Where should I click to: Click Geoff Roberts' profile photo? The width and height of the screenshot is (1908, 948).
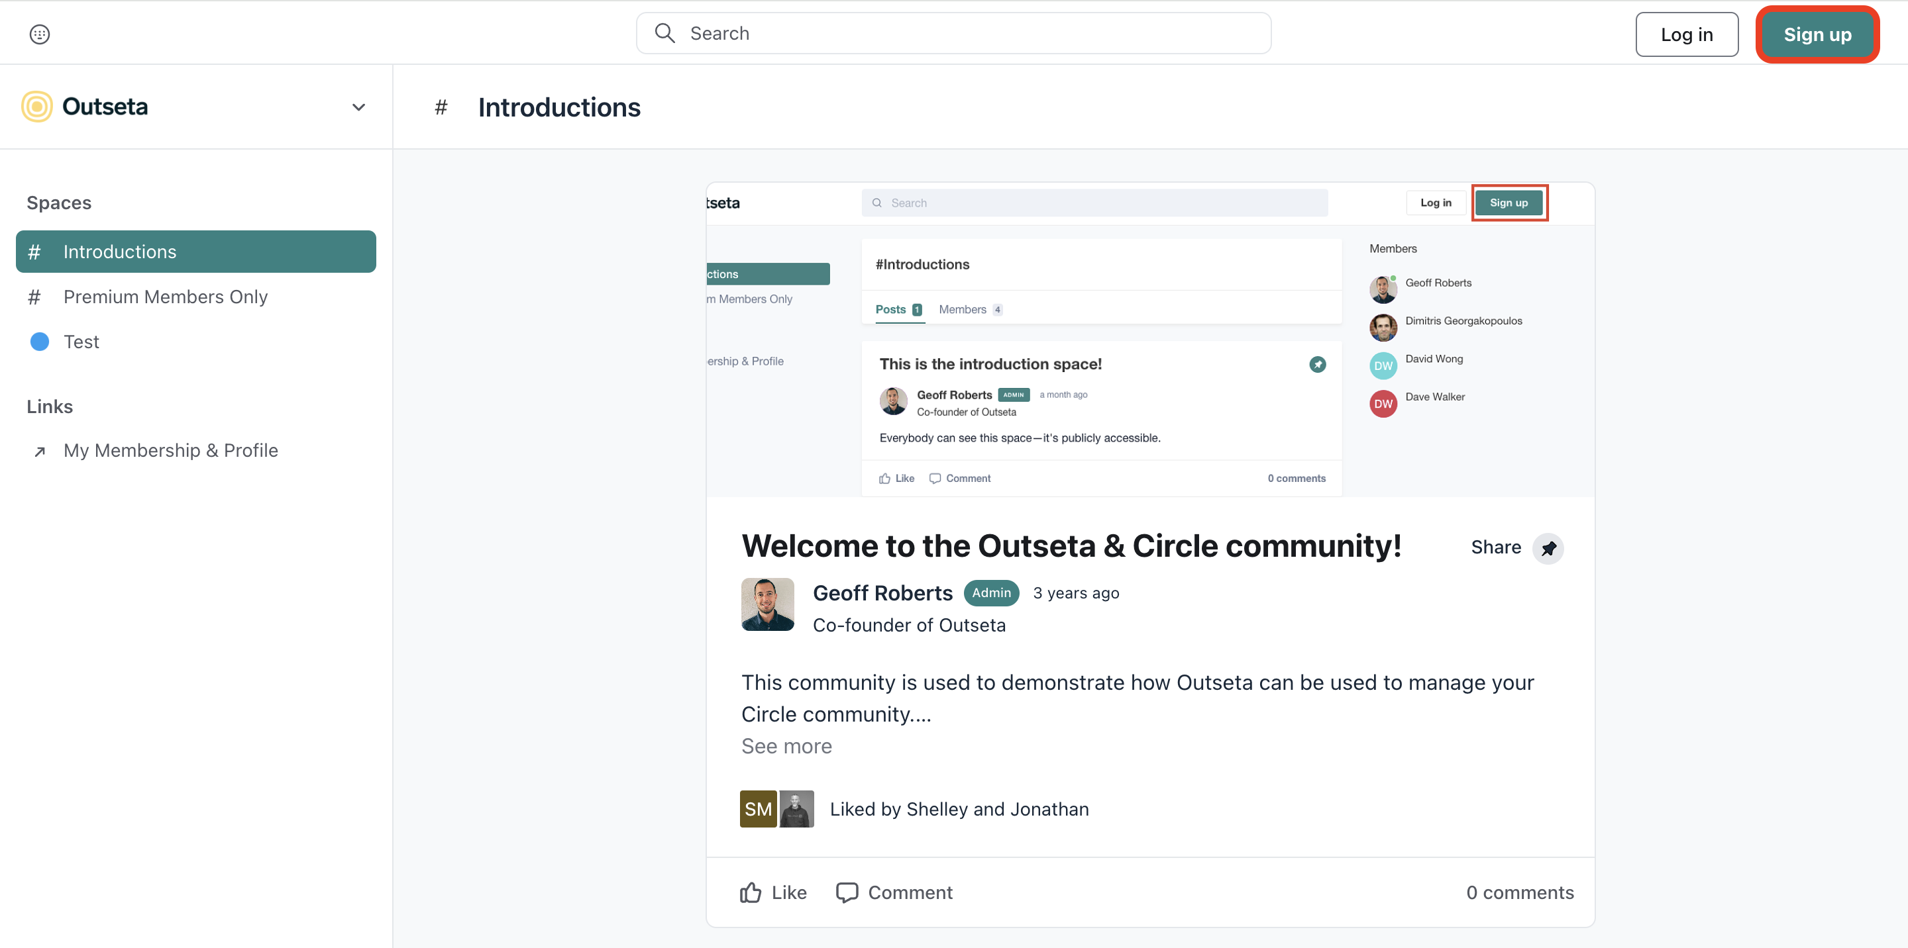767,604
